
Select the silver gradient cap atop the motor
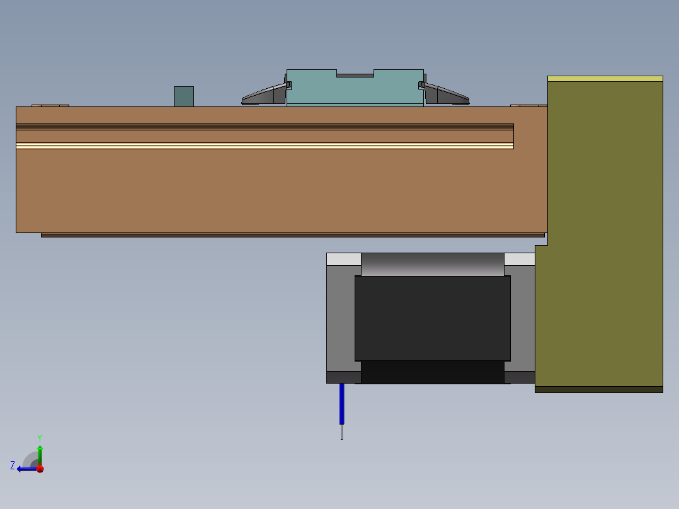point(433,264)
